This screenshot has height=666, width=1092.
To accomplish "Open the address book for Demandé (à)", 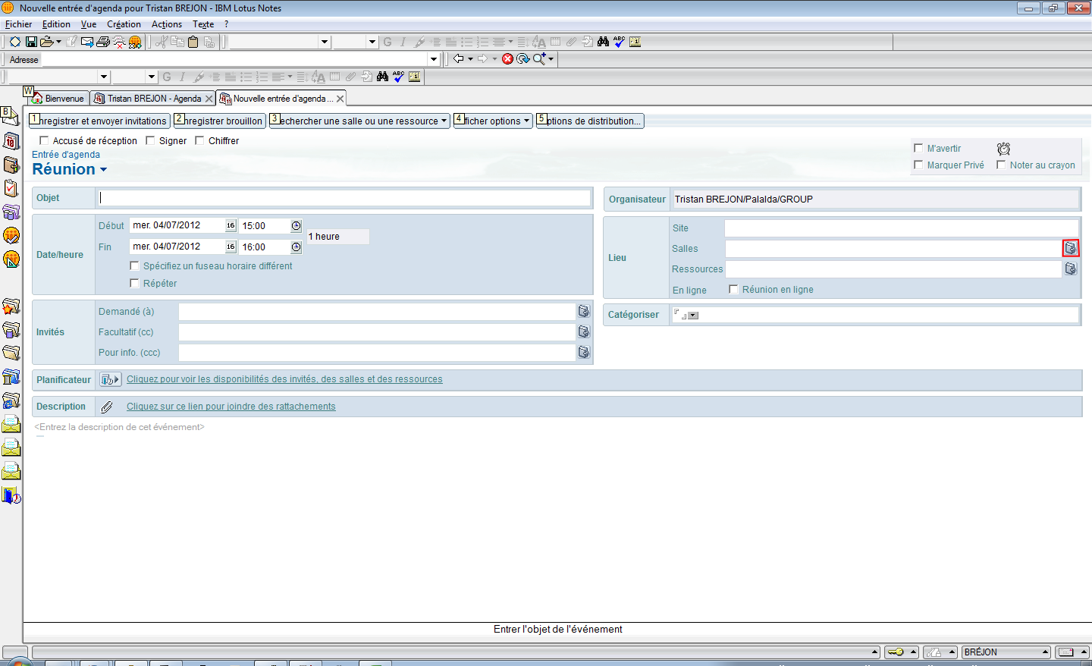I will [x=583, y=312].
